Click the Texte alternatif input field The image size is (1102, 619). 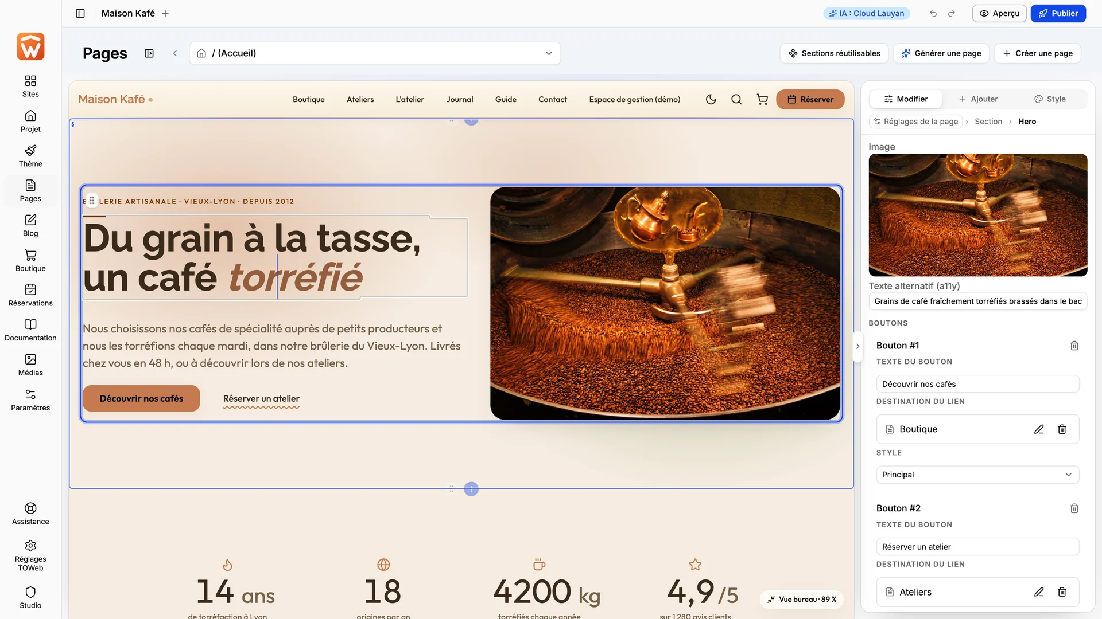point(977,301)
